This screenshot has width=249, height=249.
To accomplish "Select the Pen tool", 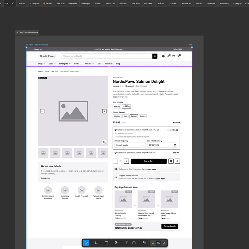I will pos(117,243).
